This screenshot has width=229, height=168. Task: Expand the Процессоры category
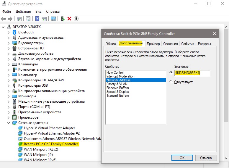pyautogui.click(x=9, y=118)
